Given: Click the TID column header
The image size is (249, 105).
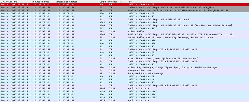Looking at the screenshot, I should (x=123, y=2).
